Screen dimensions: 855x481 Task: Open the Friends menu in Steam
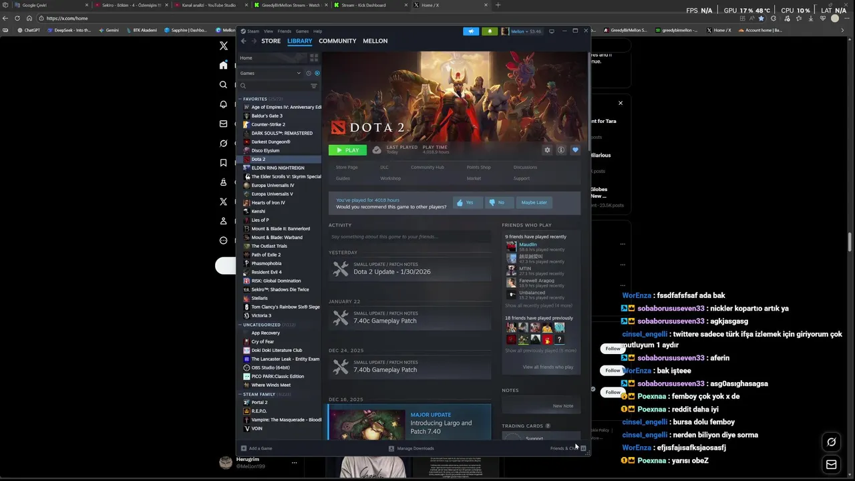click(x=285, y=31)
